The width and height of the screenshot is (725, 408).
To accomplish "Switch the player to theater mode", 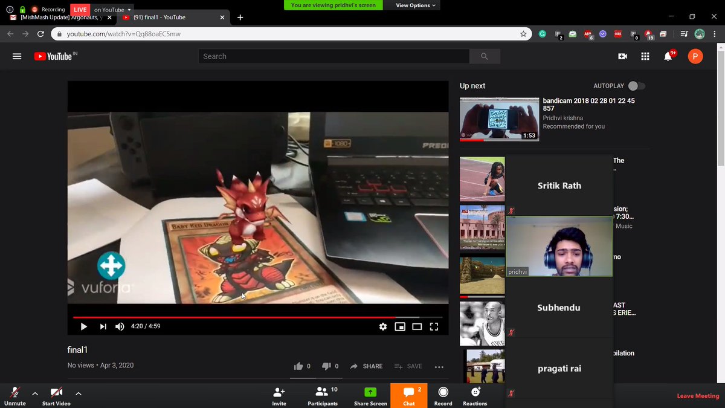I will (x=417, y=326).
